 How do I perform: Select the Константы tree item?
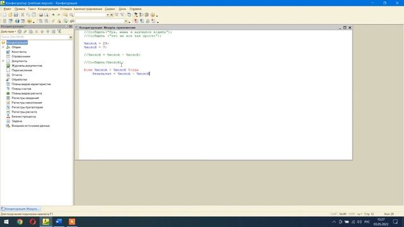19,52
